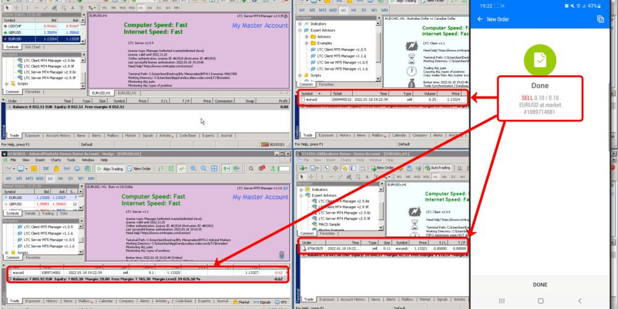Select the text label 'A' tool in GBEbrokers
618x309 pixels.
(367, 177)
